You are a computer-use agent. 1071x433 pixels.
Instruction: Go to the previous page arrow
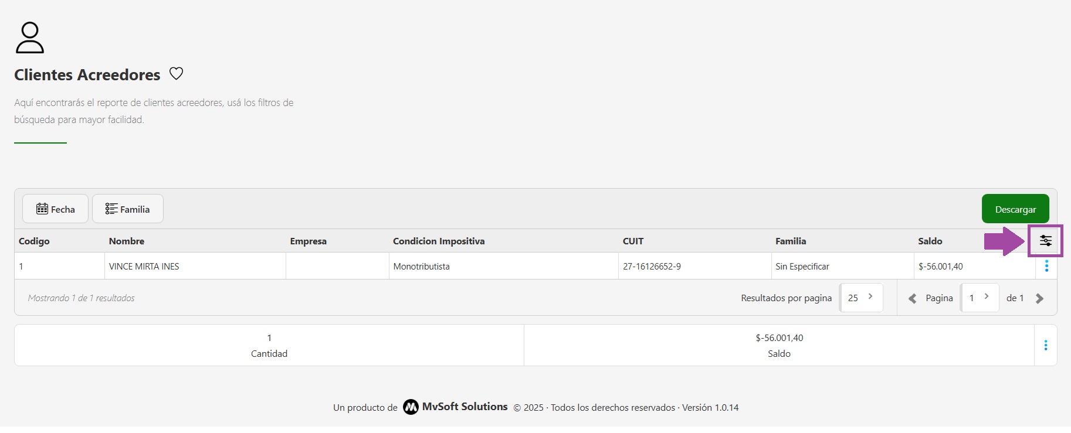click(x=912, y=299)
